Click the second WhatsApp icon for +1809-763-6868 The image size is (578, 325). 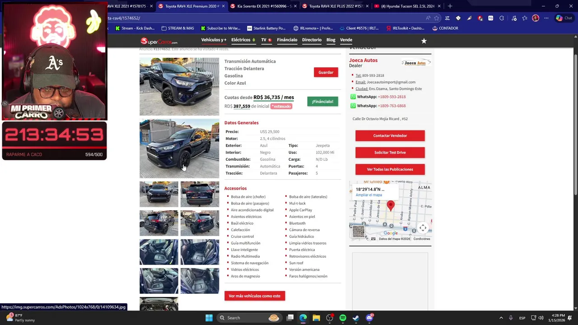[353, 106]
